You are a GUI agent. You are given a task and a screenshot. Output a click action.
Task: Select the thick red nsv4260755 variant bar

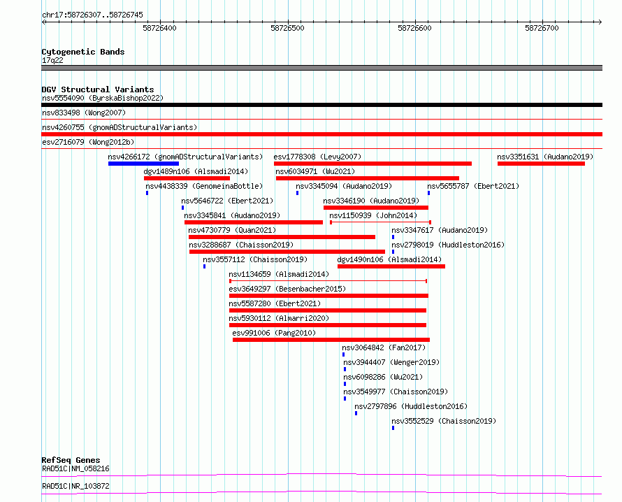pyautogui.click(x=321, y=134)
